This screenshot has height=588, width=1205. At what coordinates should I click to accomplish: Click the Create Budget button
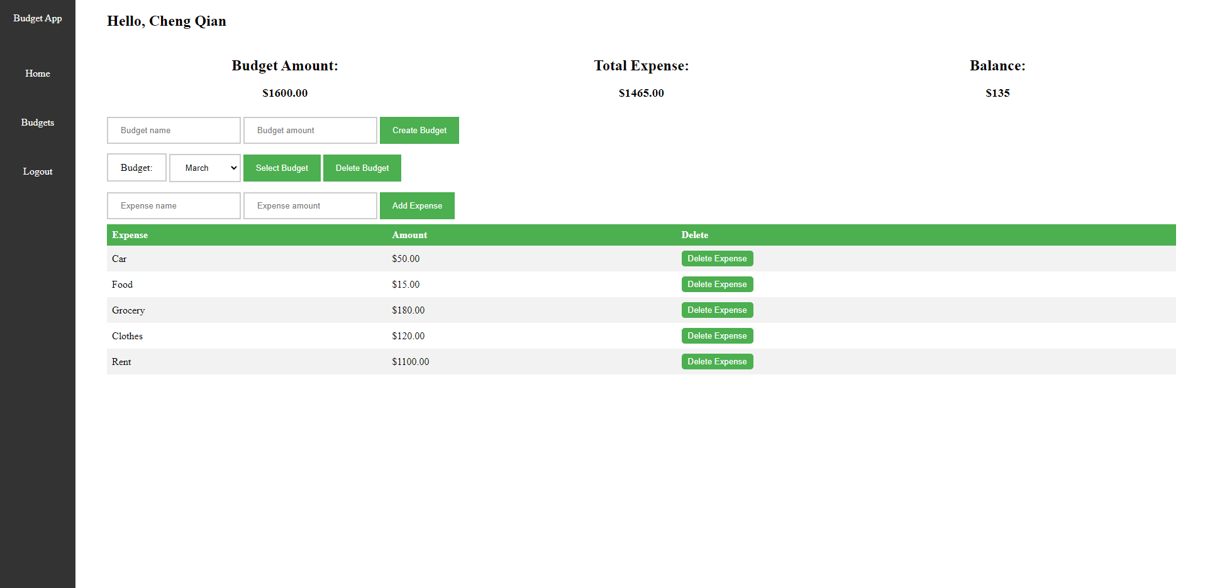click(x=419, y=130)
